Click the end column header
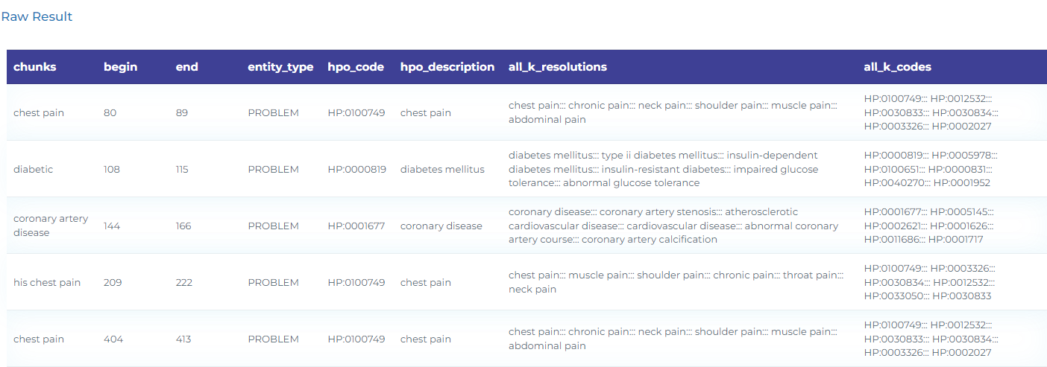Viewport: 1047px width, 367px height. click(x=186, y=67)
